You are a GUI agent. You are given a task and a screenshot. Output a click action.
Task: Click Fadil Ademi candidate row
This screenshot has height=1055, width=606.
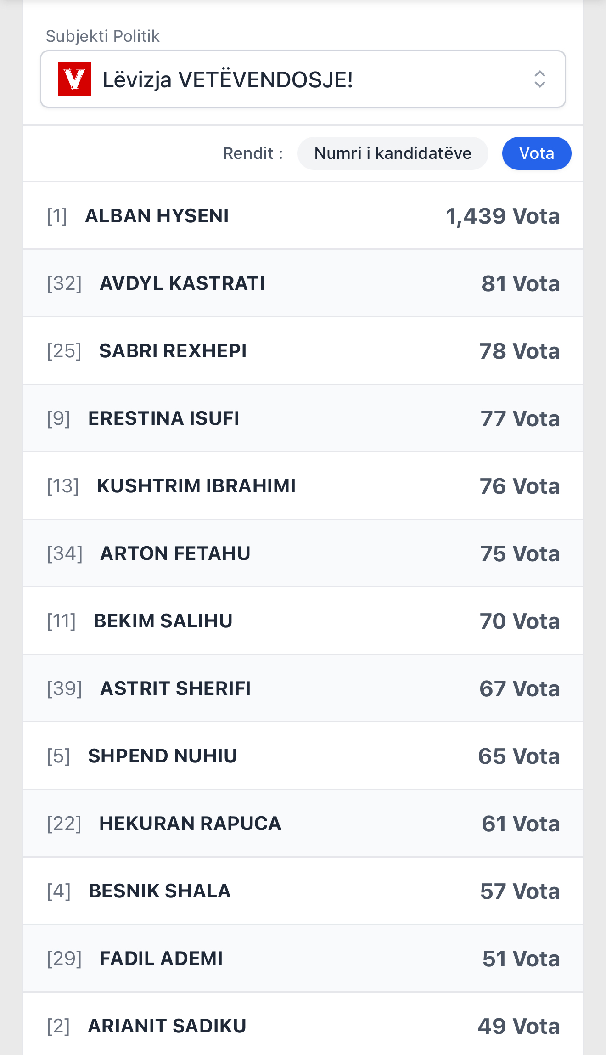point(303,959)
